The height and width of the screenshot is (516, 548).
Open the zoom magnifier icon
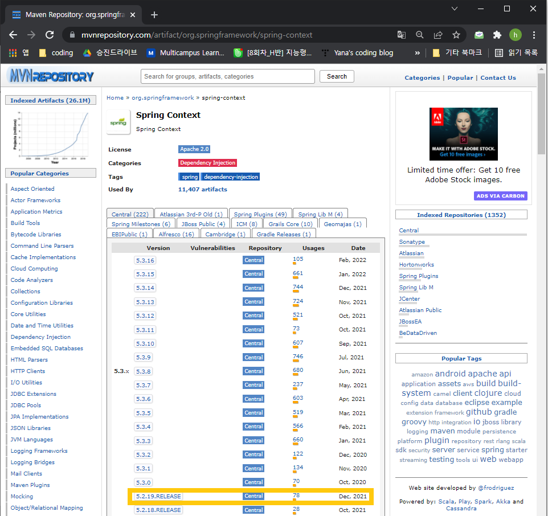pyautogui.click(x=420, y=35)
